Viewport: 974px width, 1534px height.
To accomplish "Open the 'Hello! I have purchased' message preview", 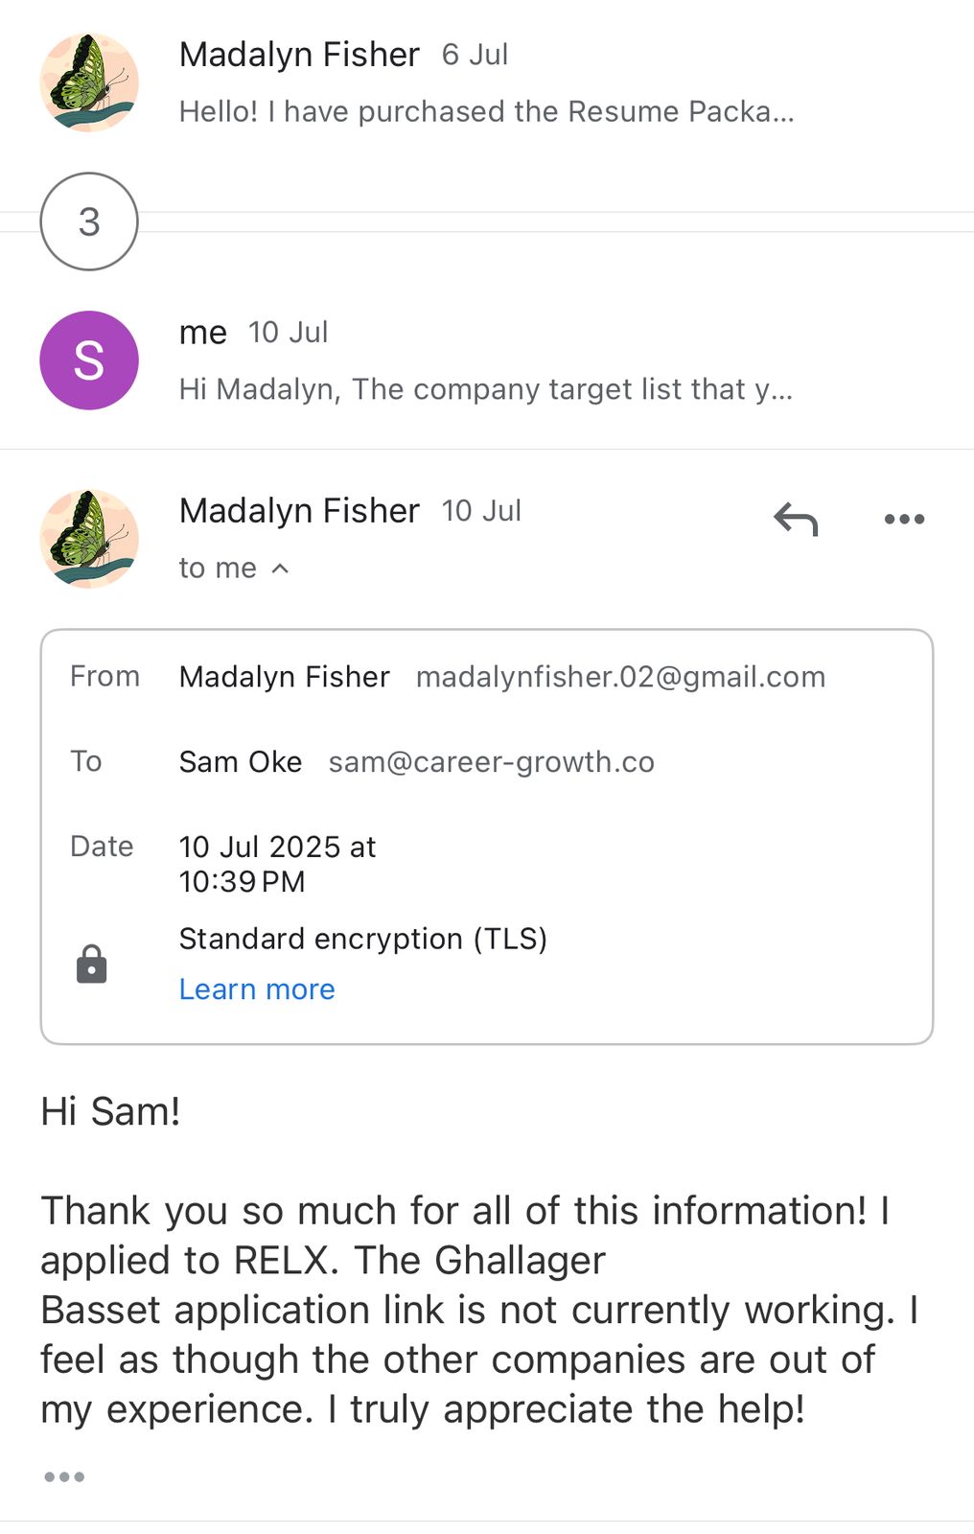I will 486,111.
